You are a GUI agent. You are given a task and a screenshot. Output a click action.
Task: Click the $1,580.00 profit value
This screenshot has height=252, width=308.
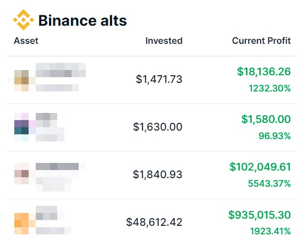click(x=266, y=119)
